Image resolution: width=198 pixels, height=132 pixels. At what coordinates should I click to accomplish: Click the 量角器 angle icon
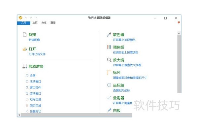(x=109, y=98)
